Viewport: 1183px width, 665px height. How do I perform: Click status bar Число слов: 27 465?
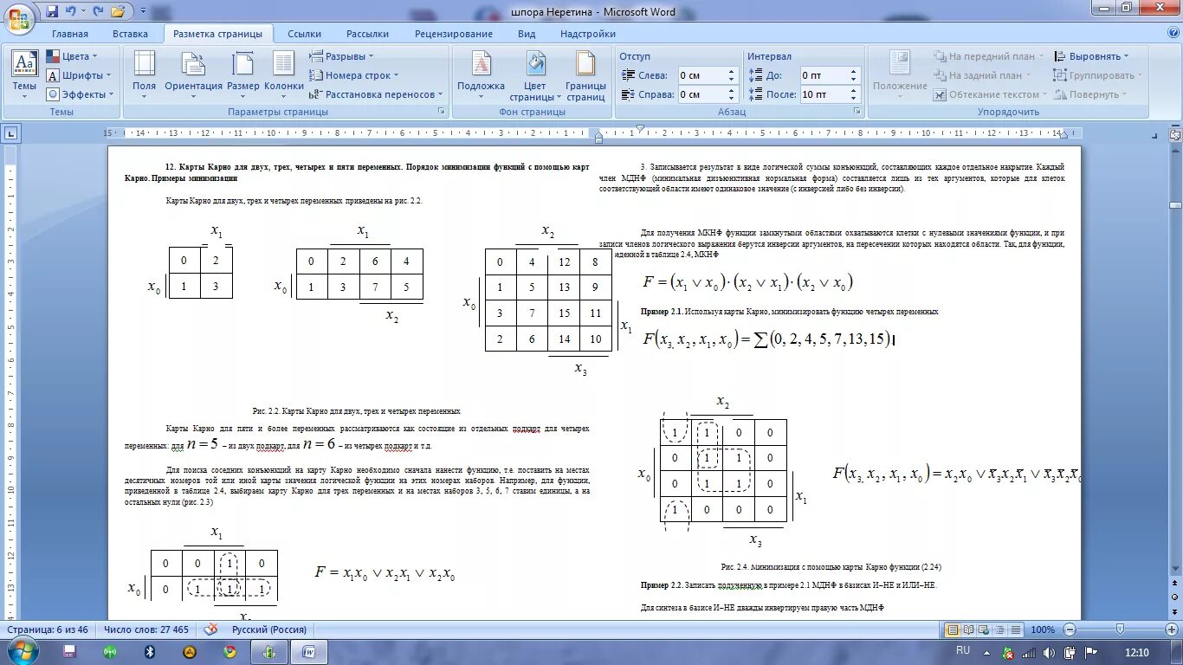[146, 629]
